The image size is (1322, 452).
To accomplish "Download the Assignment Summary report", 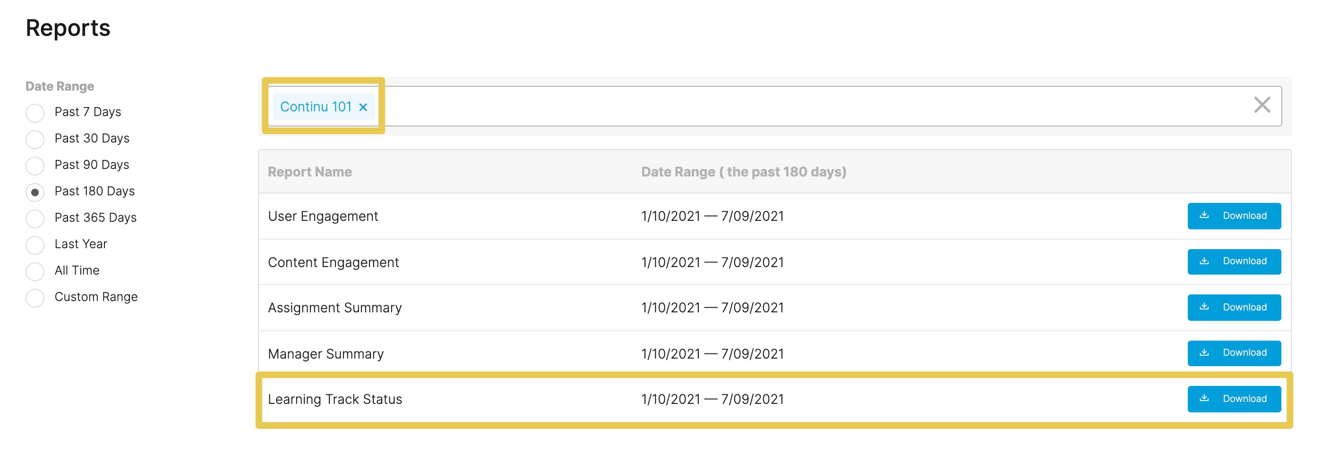I will [1234, 308].
